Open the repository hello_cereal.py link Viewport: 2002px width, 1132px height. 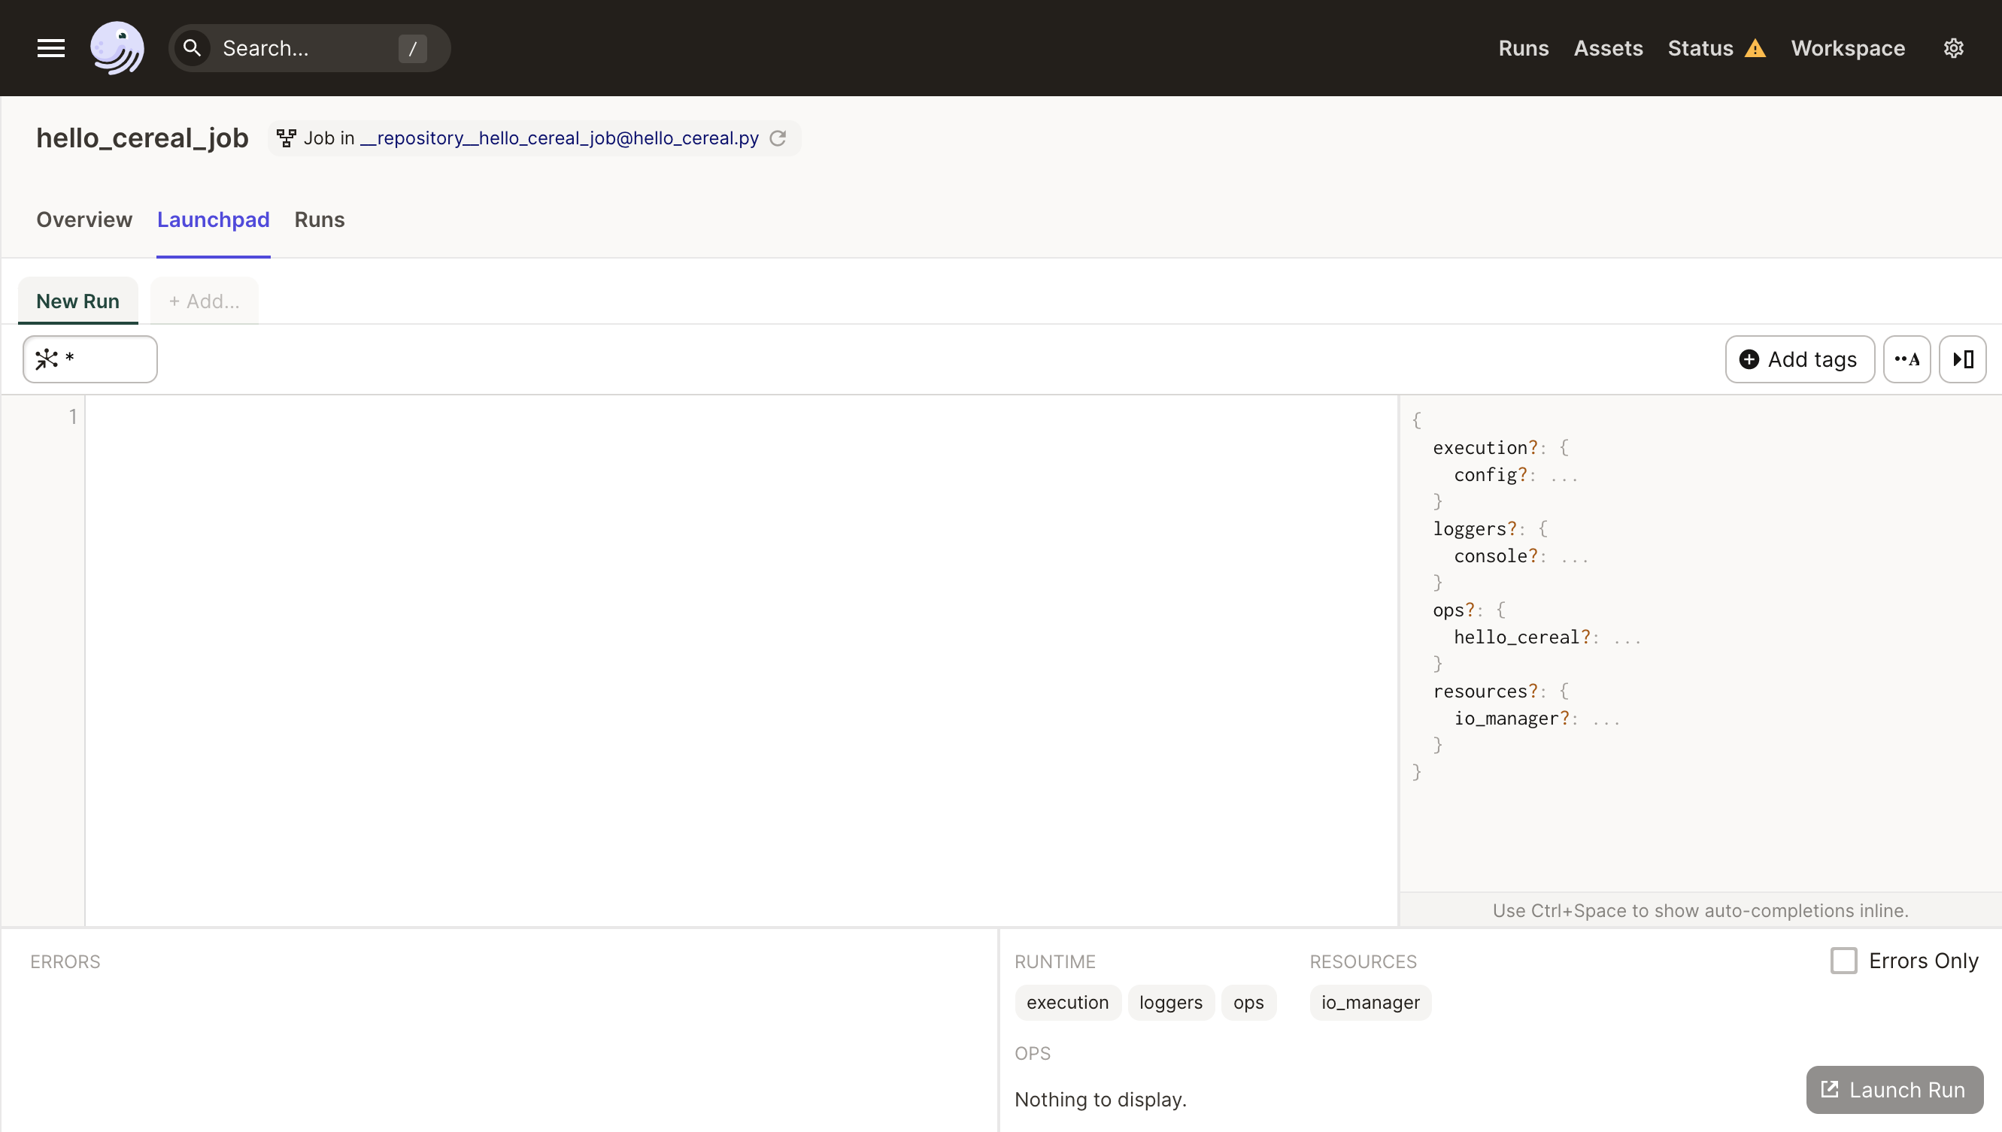(560, 138)
